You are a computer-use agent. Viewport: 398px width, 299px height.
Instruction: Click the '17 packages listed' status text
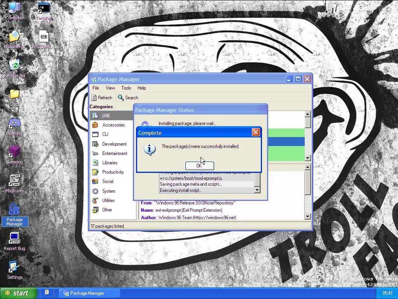pos(107,226)
